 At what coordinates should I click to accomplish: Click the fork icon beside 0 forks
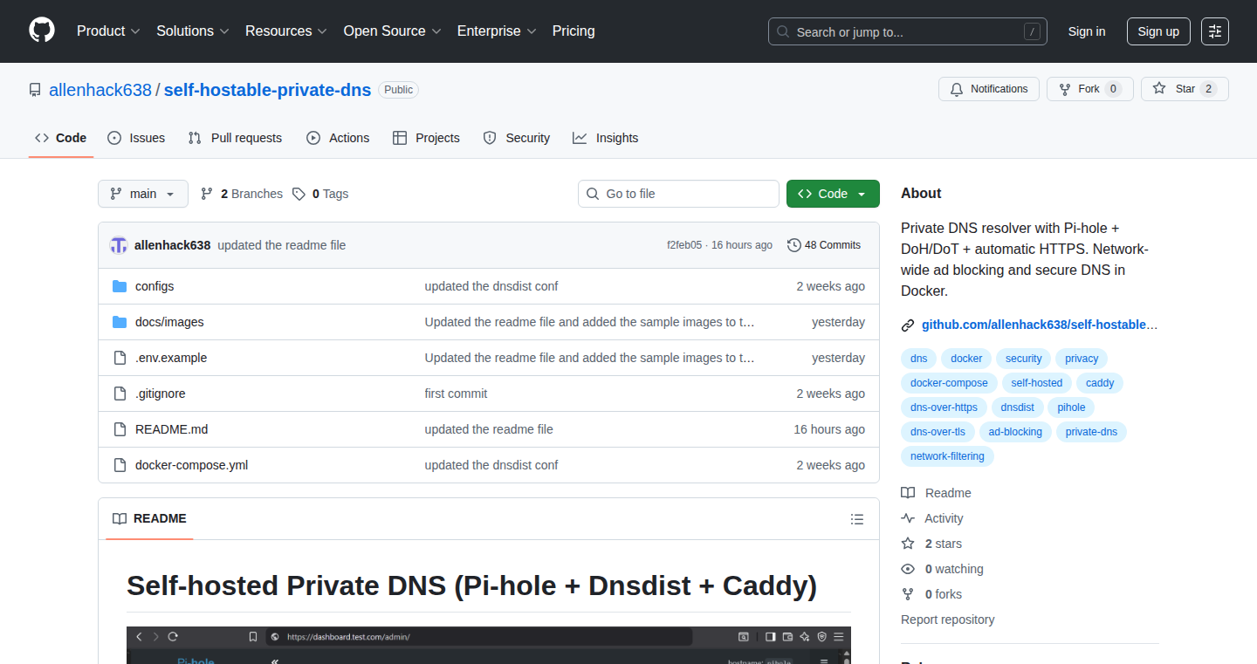click(x=908, y=594)
